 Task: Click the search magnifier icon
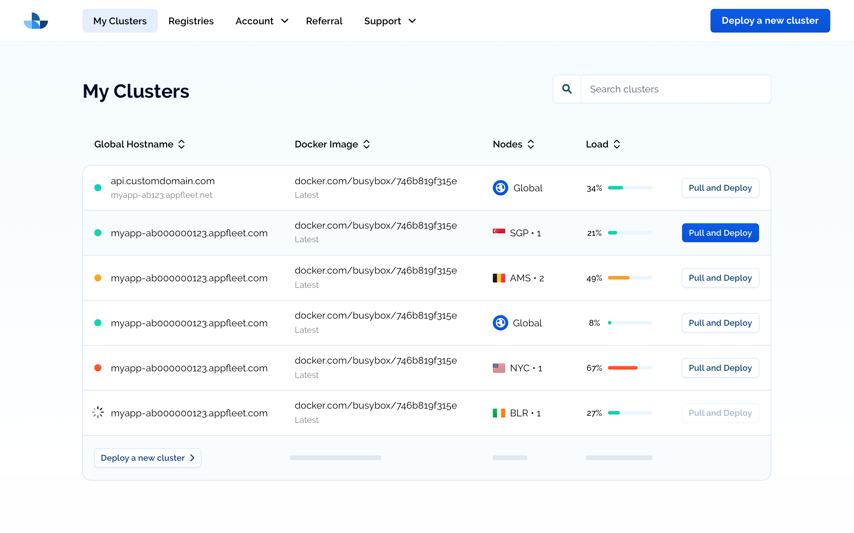click(567, 89)
